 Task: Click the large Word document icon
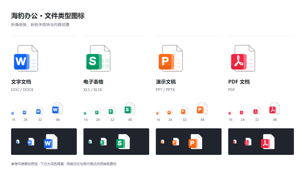[x=26, y=58]
